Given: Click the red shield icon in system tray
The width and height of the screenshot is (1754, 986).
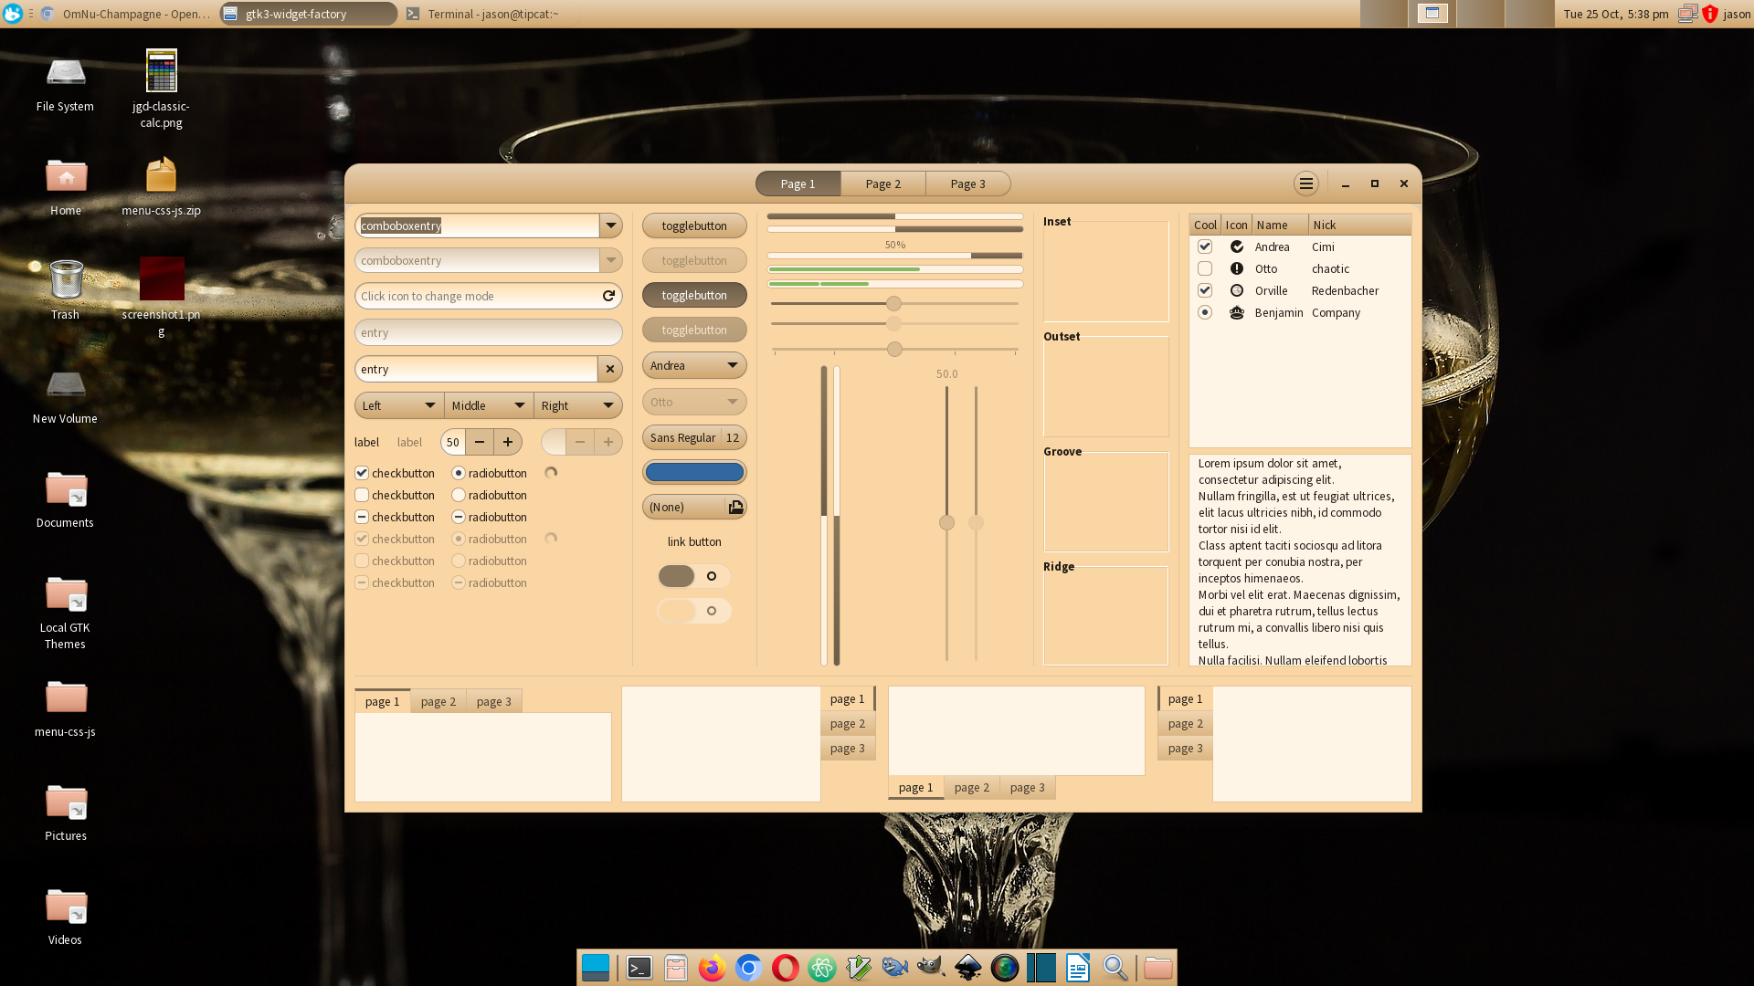Looking at the screenshot, I should (1710, 14).
